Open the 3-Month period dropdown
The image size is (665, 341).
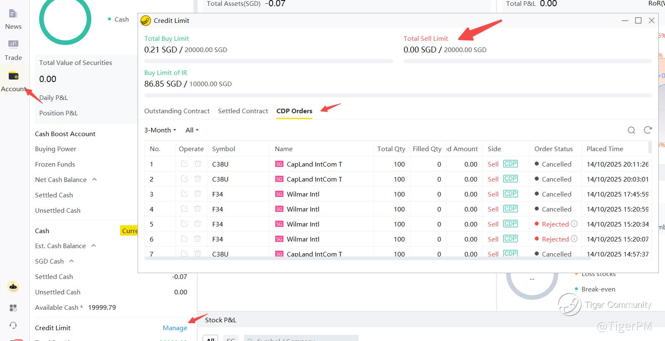(x=160, y=130)
